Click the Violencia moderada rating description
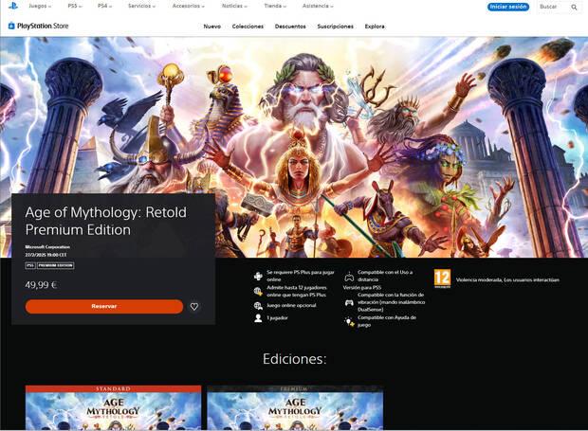Screen dimensions: 588x431 [507, 279]
